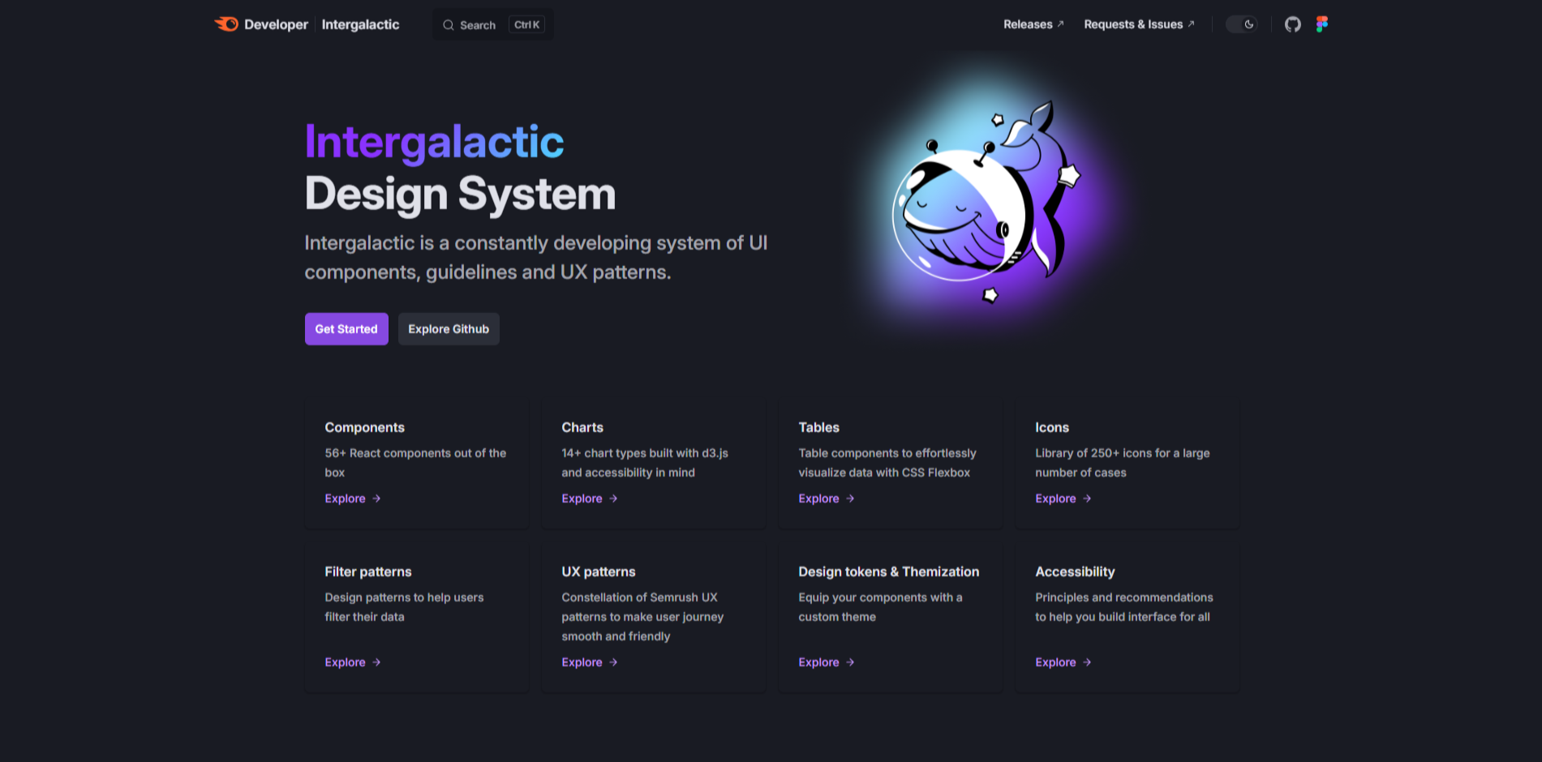1542x762 pixels.
Task: Open the GitHub repository icon in header
Action: [x=1293, y=24]
